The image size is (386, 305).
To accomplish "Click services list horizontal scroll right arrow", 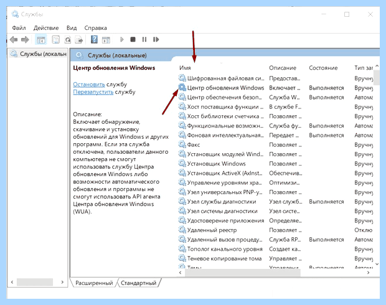I will (369, 272).
